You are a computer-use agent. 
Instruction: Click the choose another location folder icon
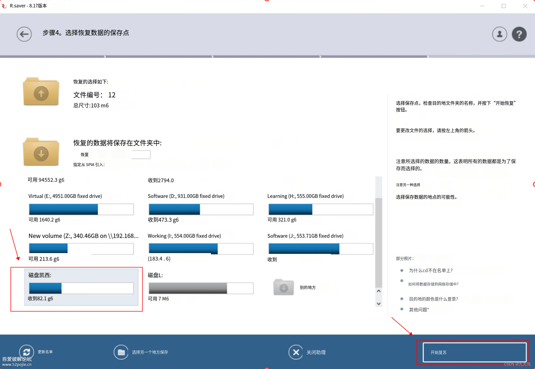[x=121, y=352]
